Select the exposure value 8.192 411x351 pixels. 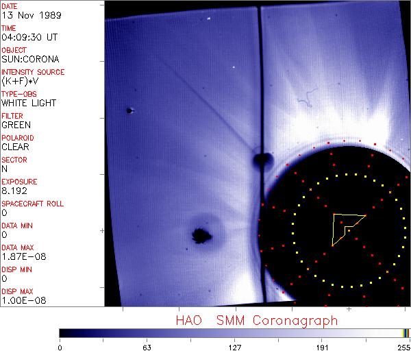[x=14, y=191]
